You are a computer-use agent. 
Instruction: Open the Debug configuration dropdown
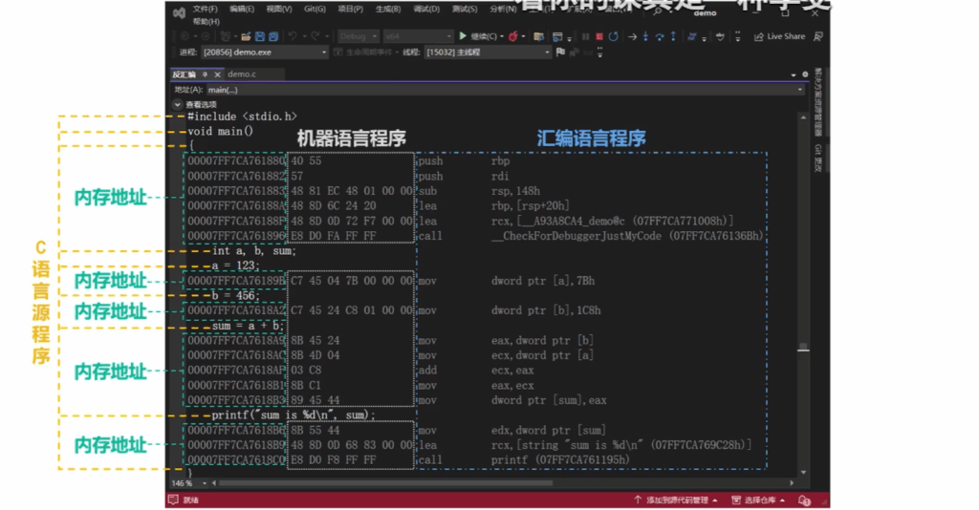(x=359, y=37)
